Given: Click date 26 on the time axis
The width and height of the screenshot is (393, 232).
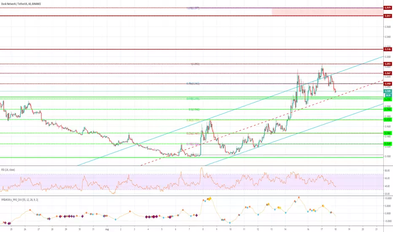Looking at the screenshot, I should pos(25,229).
